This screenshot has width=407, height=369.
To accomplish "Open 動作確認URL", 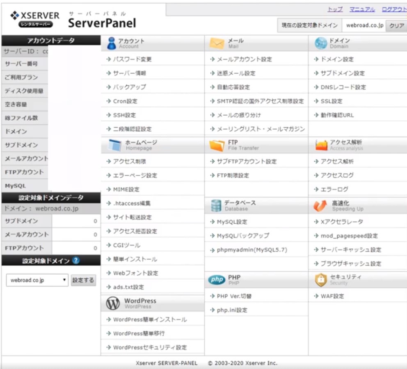I will point(337,115).
